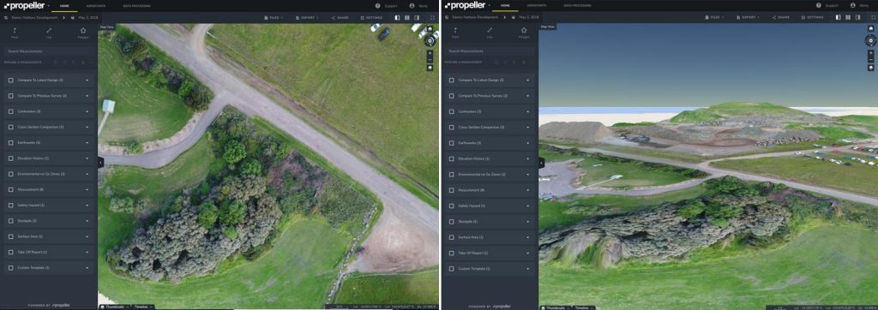
Task: Click the compass control in right 3D view
Action: point(871,40)
